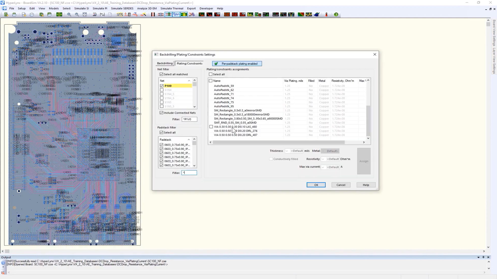Select the NET selection tool icon

[119, 15]
